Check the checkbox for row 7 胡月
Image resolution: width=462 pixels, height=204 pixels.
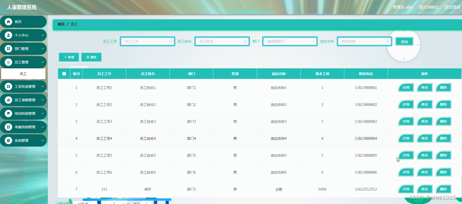click(x=64, y=189)
